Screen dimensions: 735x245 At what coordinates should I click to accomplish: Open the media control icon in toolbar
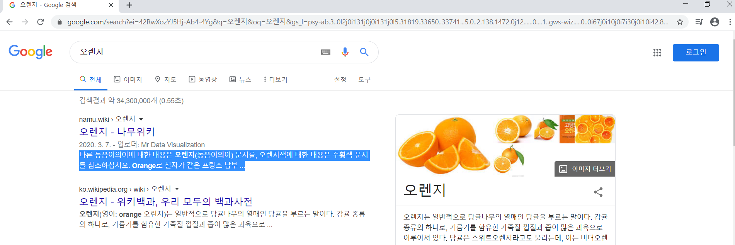point(699,22)
